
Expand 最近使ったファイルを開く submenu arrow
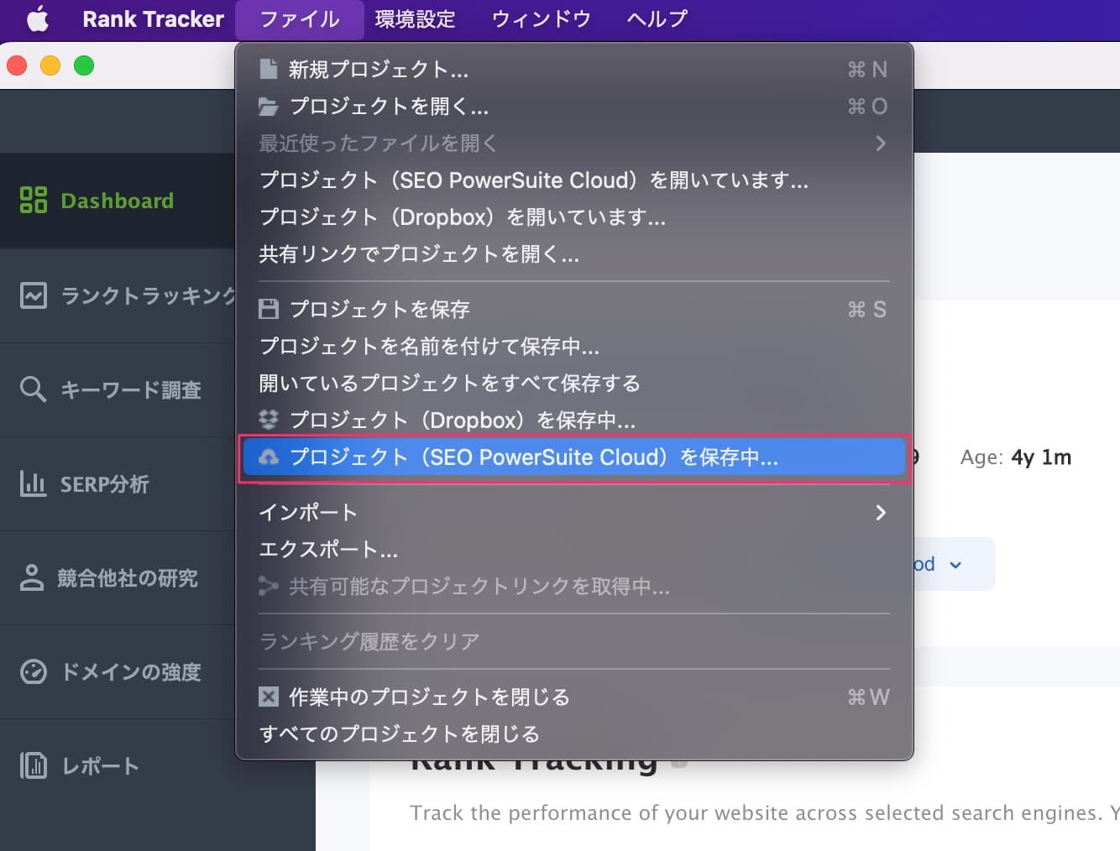click(880, 144)
